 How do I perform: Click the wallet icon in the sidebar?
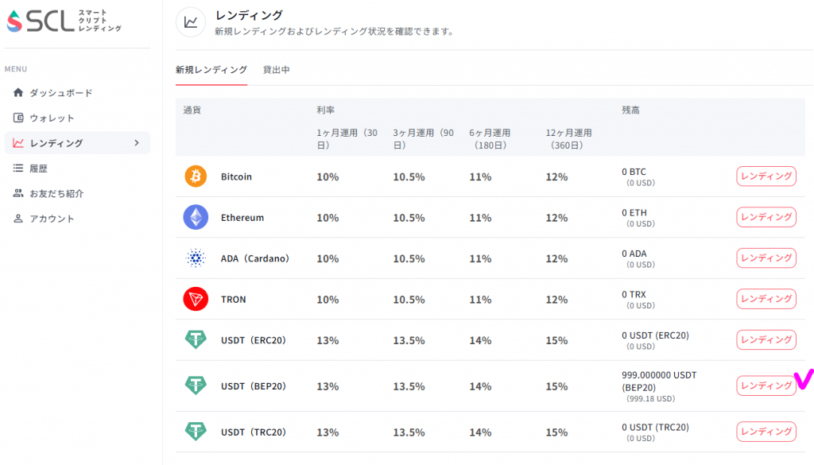(18, 118)
